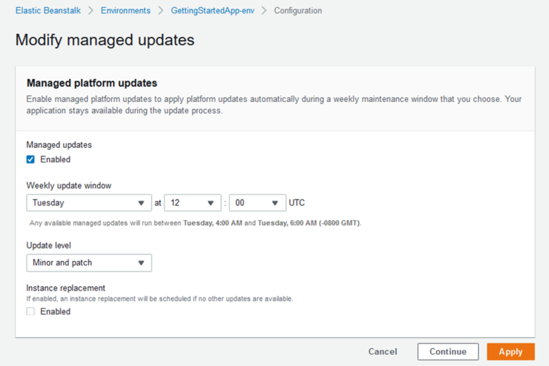Viewport: 549px width, 366px height.
Task: Click the Update level label
Action: click(49, 245)
